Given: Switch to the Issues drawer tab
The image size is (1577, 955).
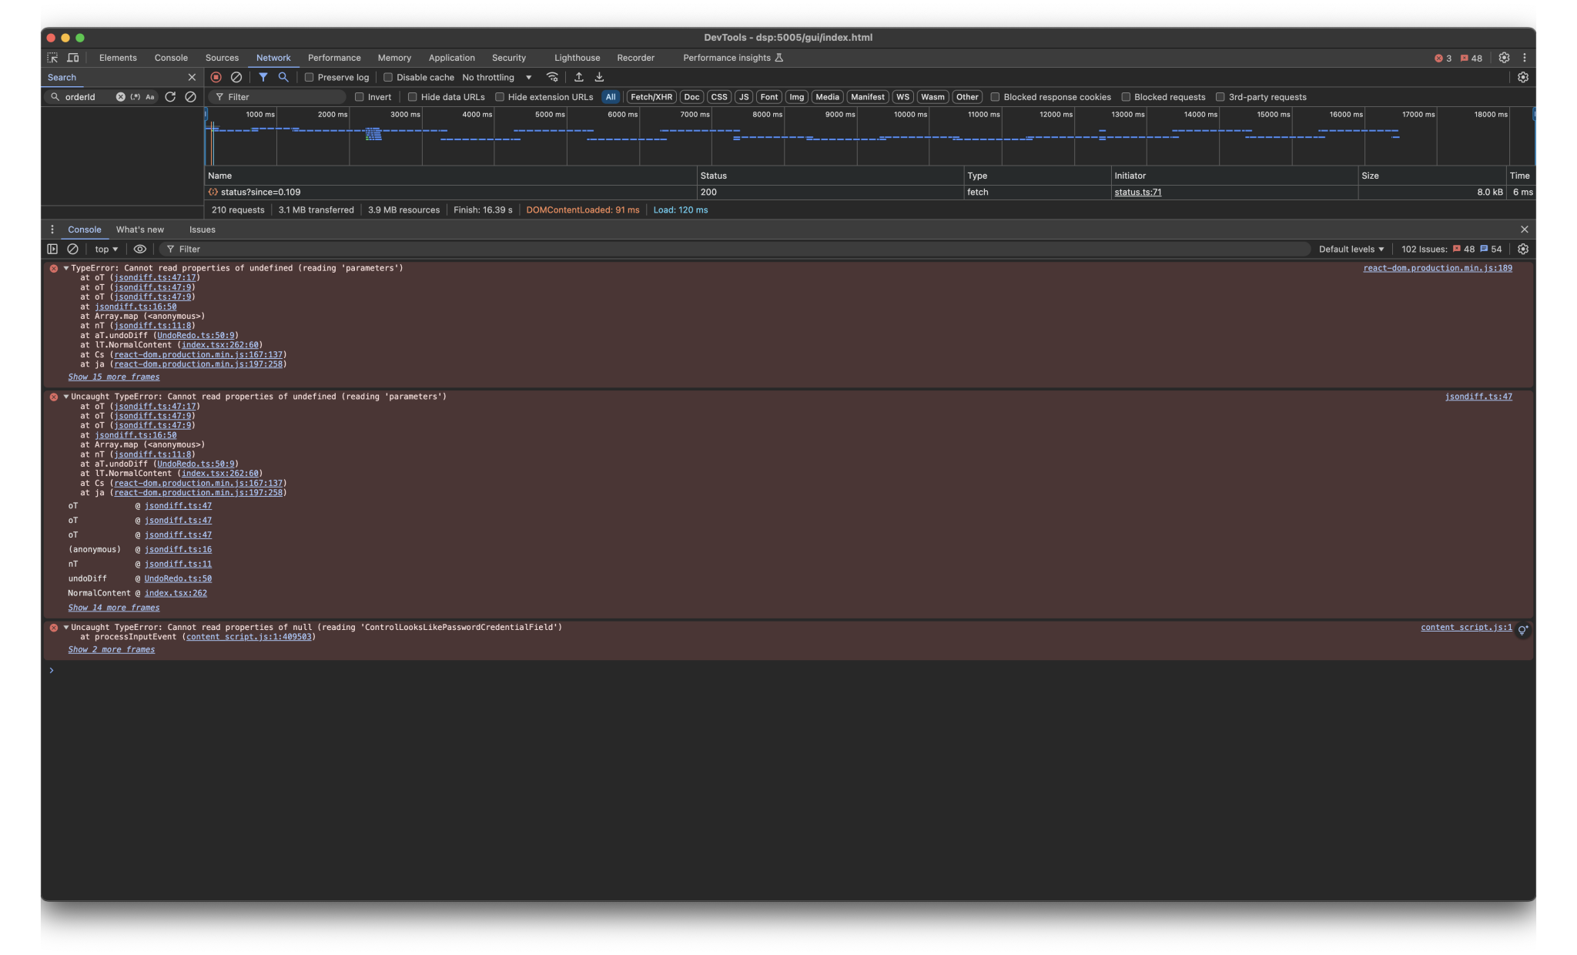Looking at the screenshot, I should [203, 230].
